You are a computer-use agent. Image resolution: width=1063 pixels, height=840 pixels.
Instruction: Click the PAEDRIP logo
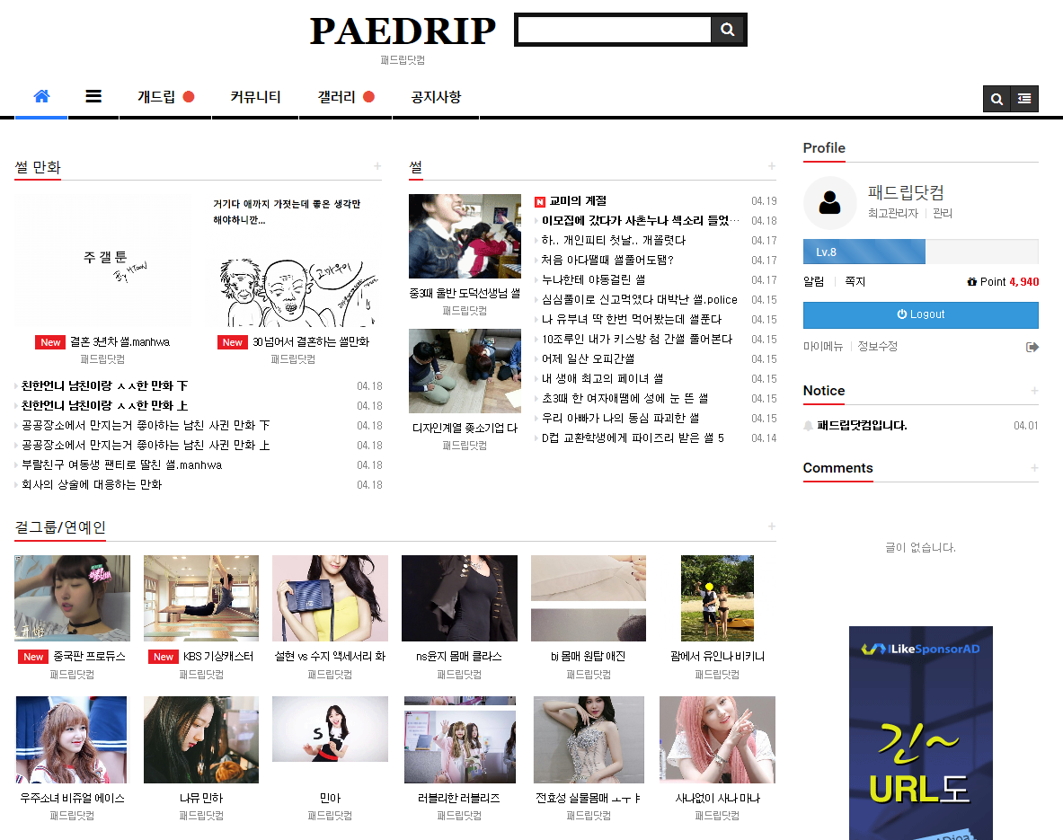[403, 31]
